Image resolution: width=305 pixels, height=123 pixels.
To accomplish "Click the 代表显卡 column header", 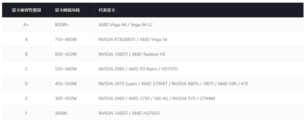I will 107,10.
